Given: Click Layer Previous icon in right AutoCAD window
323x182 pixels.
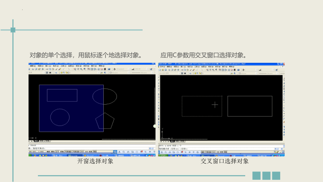Looking at the screenshot, I should (x=235, y=73).
